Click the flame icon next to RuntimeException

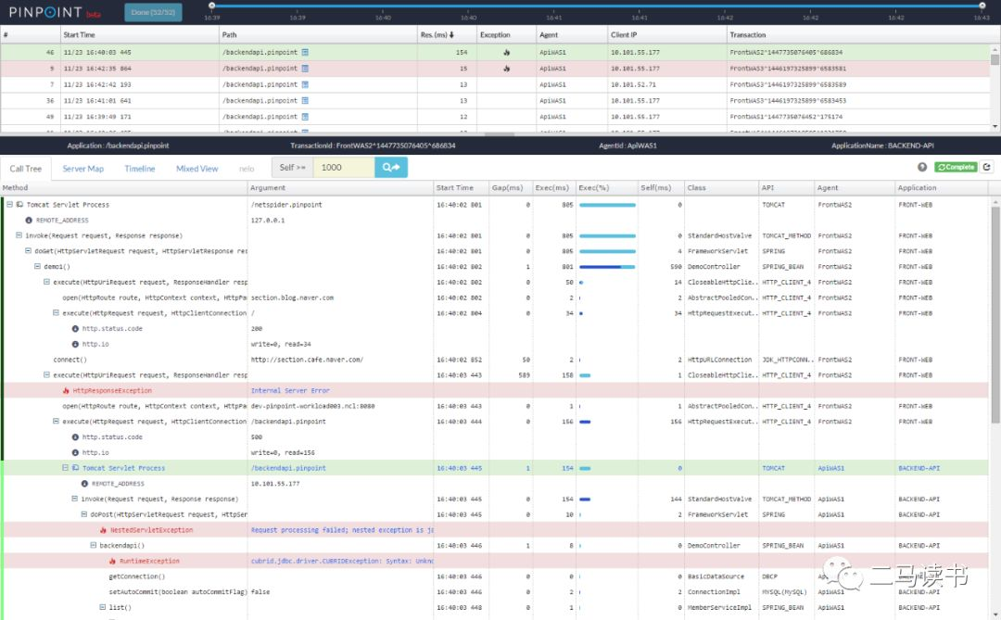[x=112, y=561]
